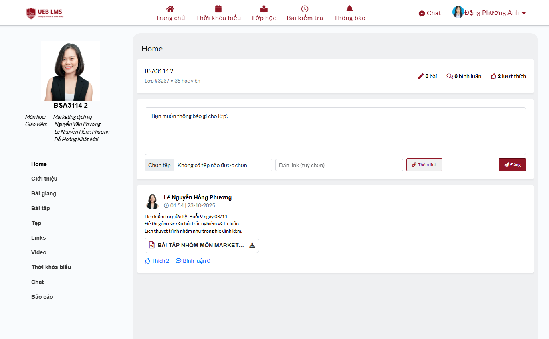The width and height of the screenshot is (549, 339).
Task: Click the Thông báo bell icon
Action: 350,9
